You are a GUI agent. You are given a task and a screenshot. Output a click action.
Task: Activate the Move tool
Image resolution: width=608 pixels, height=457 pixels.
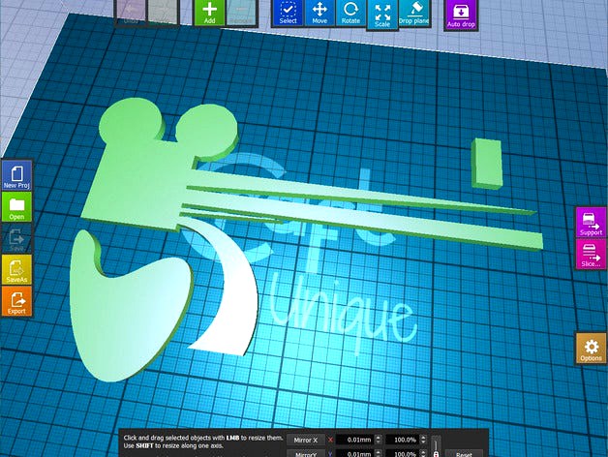coord(319,13)
